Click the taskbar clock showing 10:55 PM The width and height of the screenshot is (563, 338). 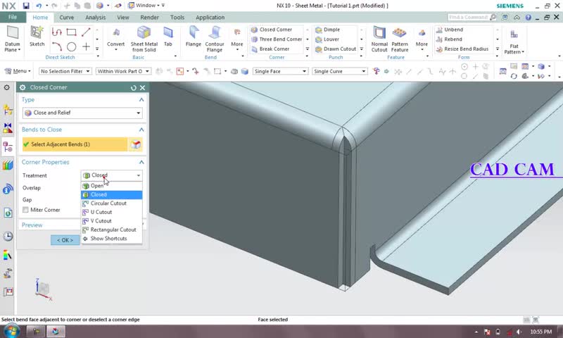click(x=540, y=332)
